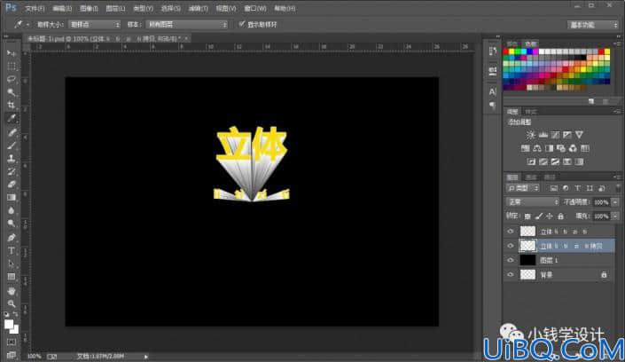Viewport: 625px width, 362px height.
Task: Toggle lock all padlock in Layers panel
Action: tap(560, 216)
